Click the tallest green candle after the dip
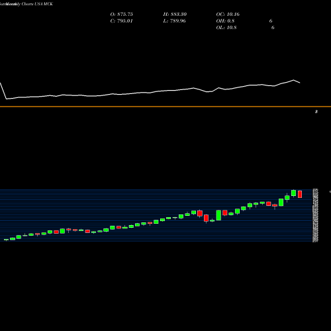Screen dimensions: 331x331 (218, 215)
